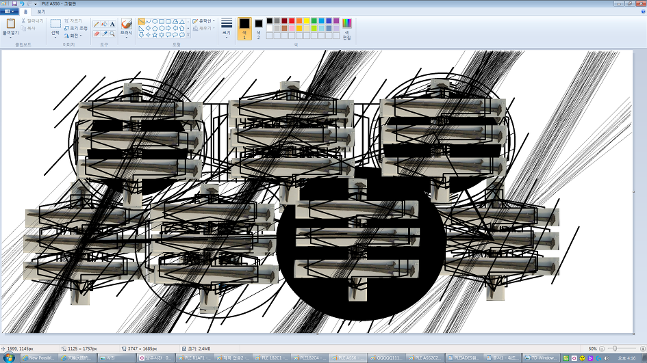Click the Resize (크기 조정) button
This screenshot has height=363, width=647.
point(73,28)
